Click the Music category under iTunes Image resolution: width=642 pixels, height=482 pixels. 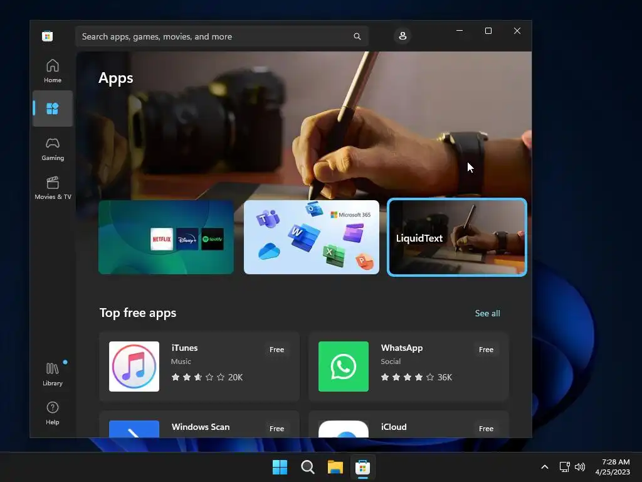point(181,361)
